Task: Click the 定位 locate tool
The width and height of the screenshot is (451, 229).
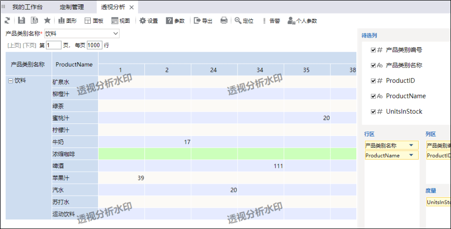Action: [x=244, y=21]
